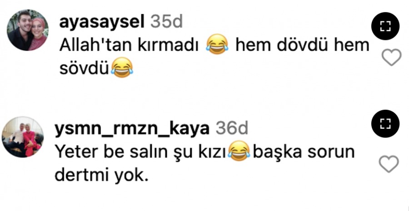Click the 36d timestamp
The image size is (409, 211).
click(232, 128)
